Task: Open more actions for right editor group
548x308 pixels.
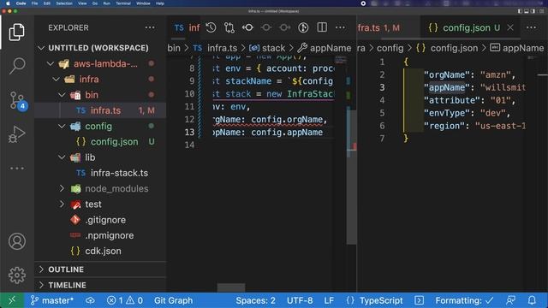Action: (x=531, y=27)
